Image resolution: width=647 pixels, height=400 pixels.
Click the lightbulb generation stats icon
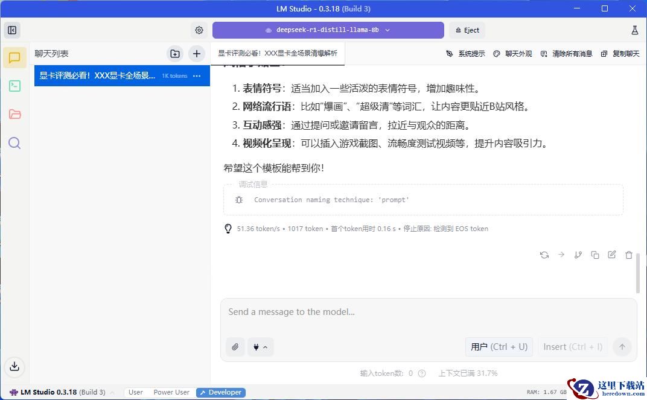[228, 229]
